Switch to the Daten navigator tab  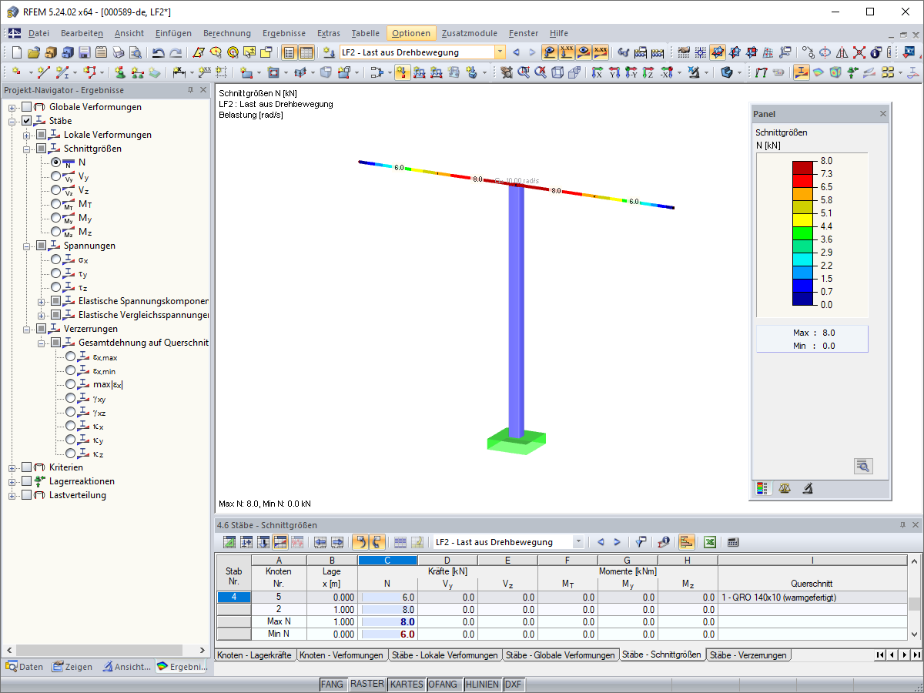pos(25,667)
